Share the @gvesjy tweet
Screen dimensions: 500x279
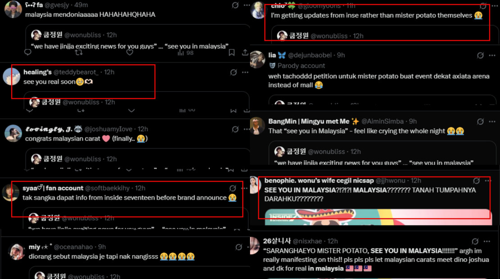(x=245, y=52)
